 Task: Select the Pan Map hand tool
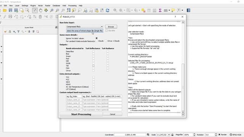click(41, 10)
